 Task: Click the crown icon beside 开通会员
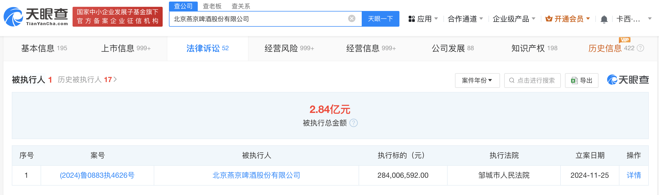click(x=549, y=19)
